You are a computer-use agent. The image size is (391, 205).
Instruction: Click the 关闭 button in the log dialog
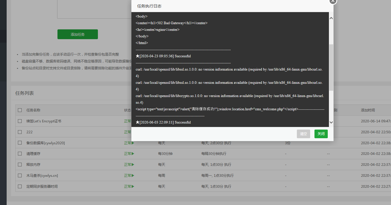pos(321,134)
